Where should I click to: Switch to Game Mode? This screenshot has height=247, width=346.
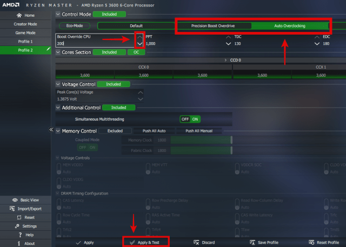point(25,32)
